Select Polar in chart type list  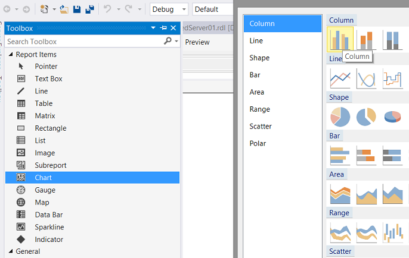[x=283, y=143]
